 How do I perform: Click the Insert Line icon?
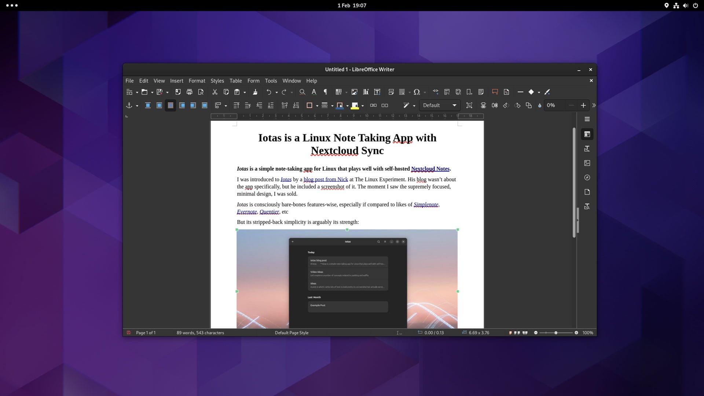(x=520, y=92)
